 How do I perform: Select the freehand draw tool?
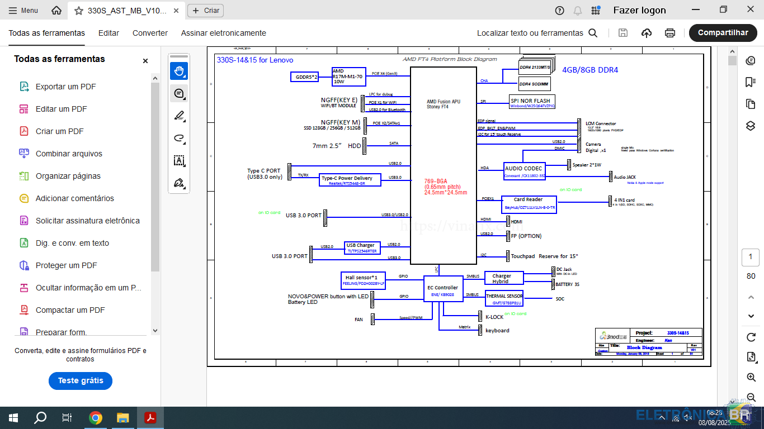[179, 138]
